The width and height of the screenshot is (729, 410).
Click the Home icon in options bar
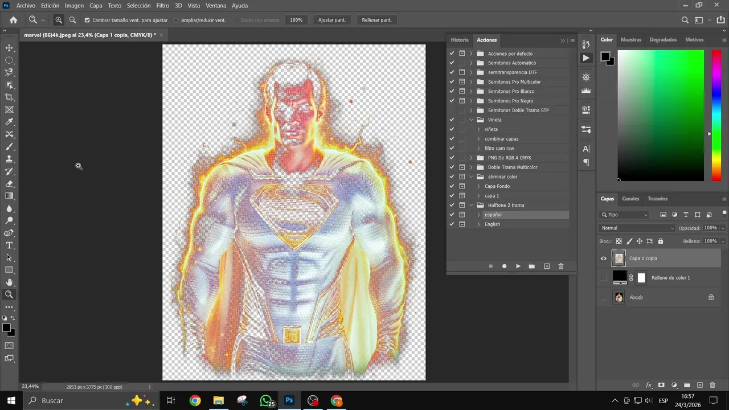pyautogui.click(x=14, y=20)
